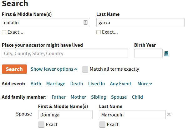
Task: Check Exact under main Last Name
Action: 99,32
